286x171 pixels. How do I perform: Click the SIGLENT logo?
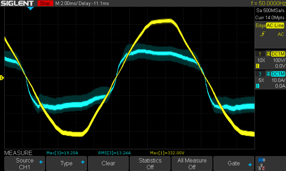pos(17,3)
